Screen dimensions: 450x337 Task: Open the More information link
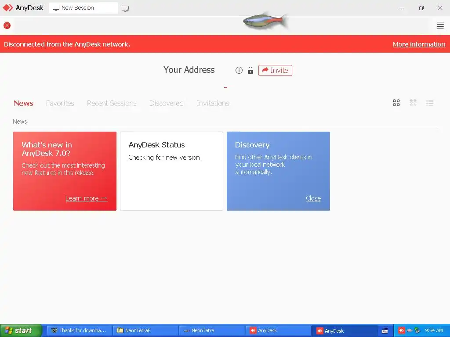click(419, 44)
